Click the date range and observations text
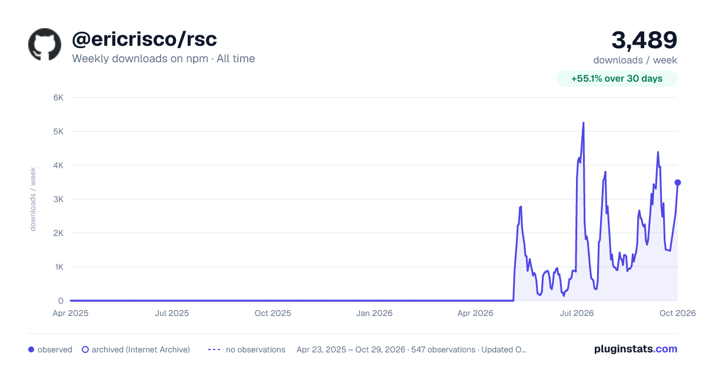Screen dimensions: 706x370 pos(411,349)
